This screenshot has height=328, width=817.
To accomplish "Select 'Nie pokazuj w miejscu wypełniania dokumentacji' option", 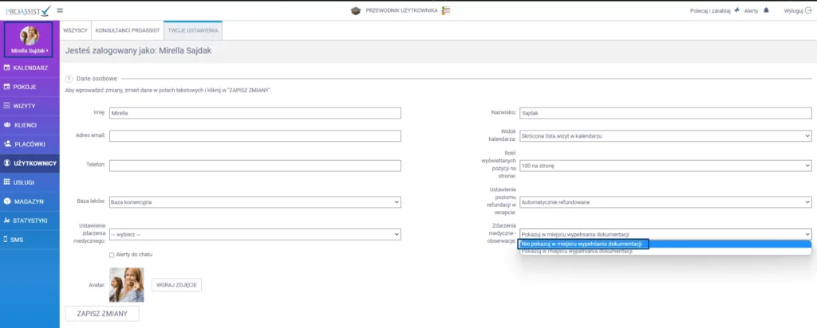I will [583, 244].
